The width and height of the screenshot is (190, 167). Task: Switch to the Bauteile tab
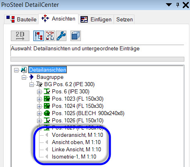[x=21, y=19]
